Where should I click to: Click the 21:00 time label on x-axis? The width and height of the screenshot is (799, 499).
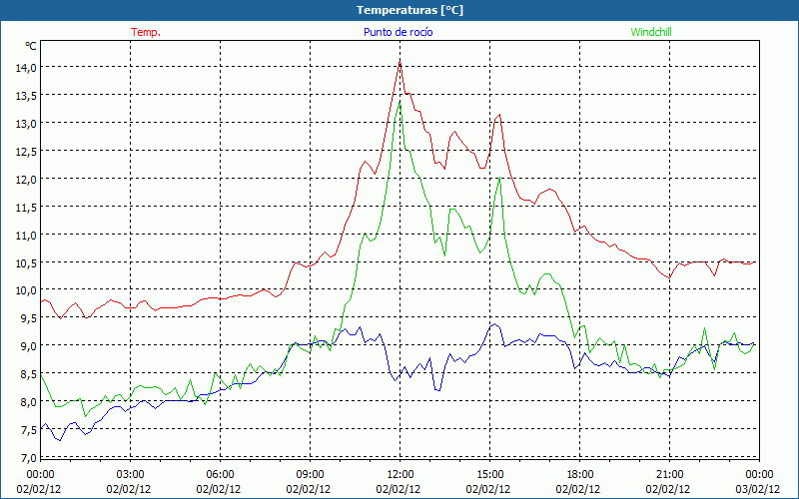coord(669,474)
